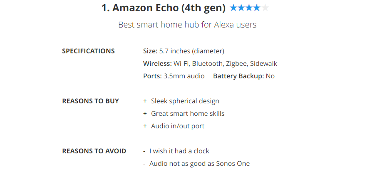Select the SPECIFICATIONS heading
Viewport: 370px width, 180px height.
pyautogui.click(x=88, y=51)
